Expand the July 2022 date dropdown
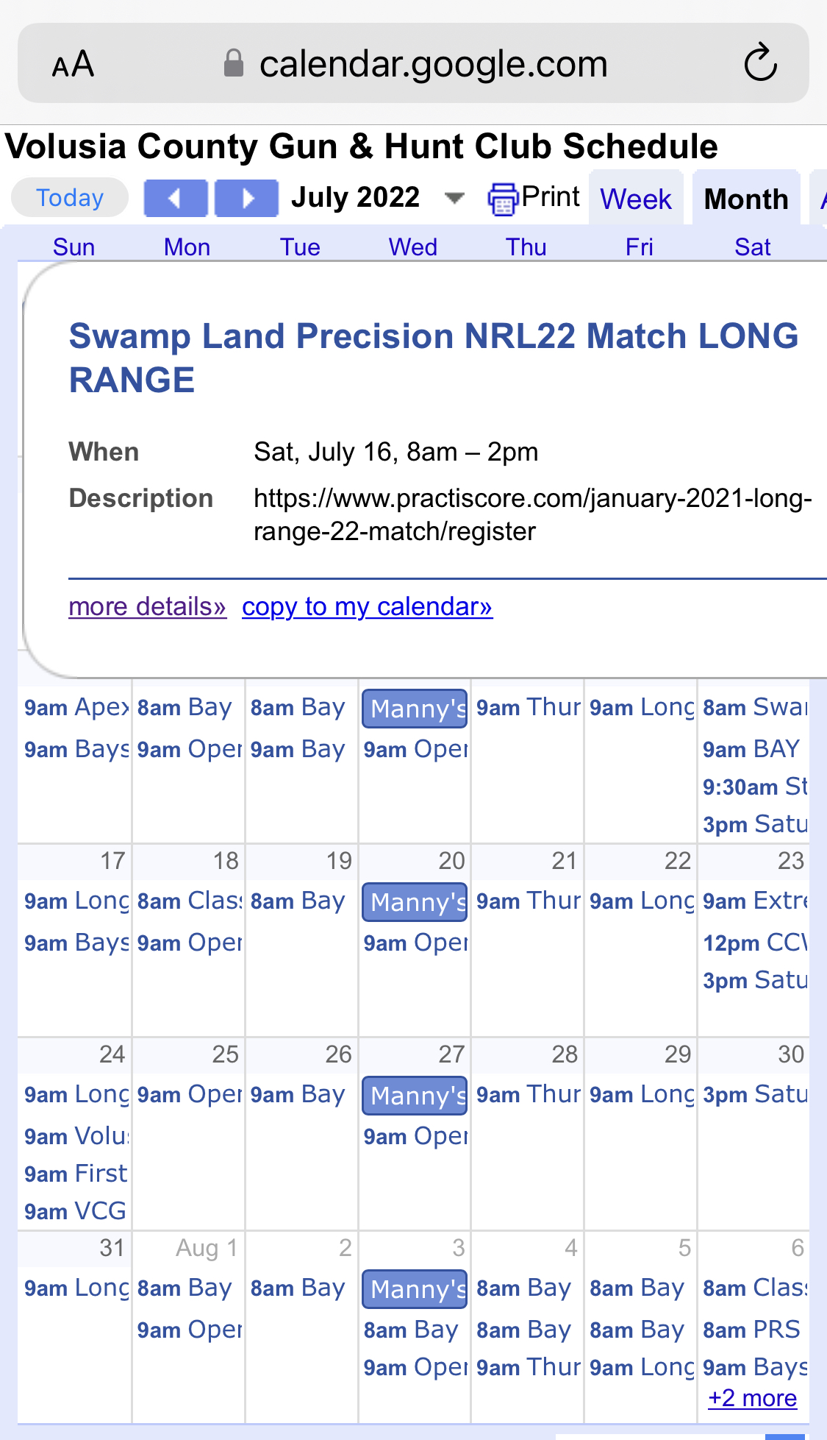This screenshot has height=1440, width=827. tap(455, 197)
